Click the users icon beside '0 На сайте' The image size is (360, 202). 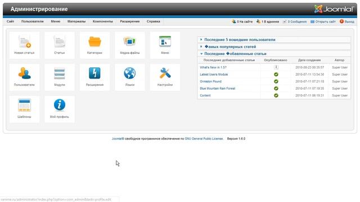click(234, 21)
